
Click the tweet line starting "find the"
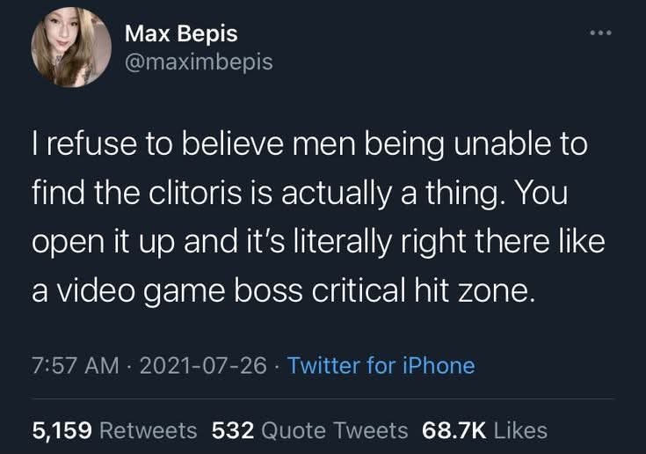300,194
